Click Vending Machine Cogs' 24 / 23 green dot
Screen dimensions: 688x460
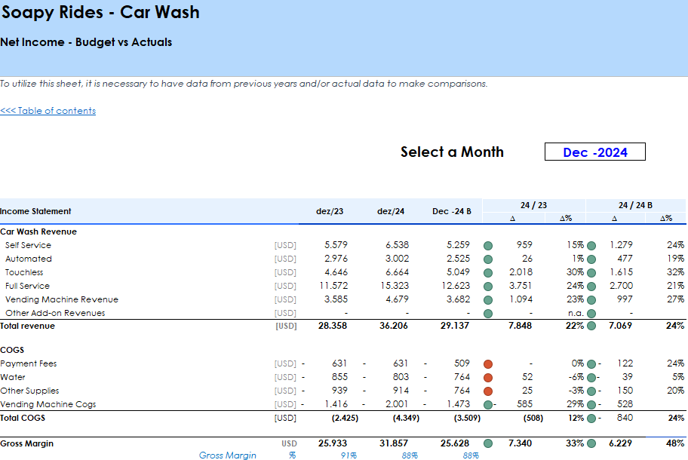click(488, 405)
